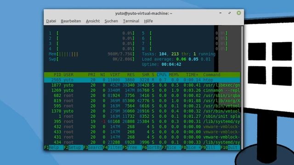
Task: Select vmware-vmblock row PID 433
Action: pyautogui.click(x=142, y=132)
